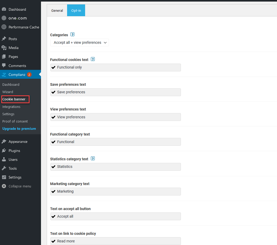Open Tools label in the sidebar

13,168
